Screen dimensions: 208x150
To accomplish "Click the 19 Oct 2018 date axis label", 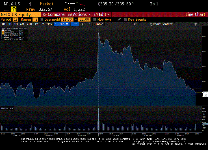I will [180, 136].
